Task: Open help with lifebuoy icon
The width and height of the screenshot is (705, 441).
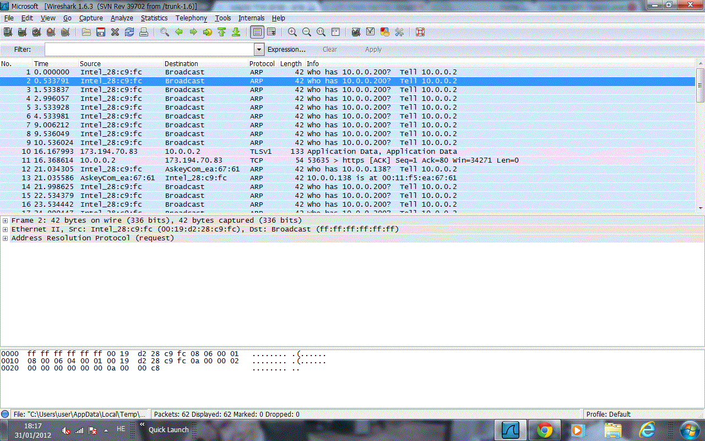Action: coord(420,32)
